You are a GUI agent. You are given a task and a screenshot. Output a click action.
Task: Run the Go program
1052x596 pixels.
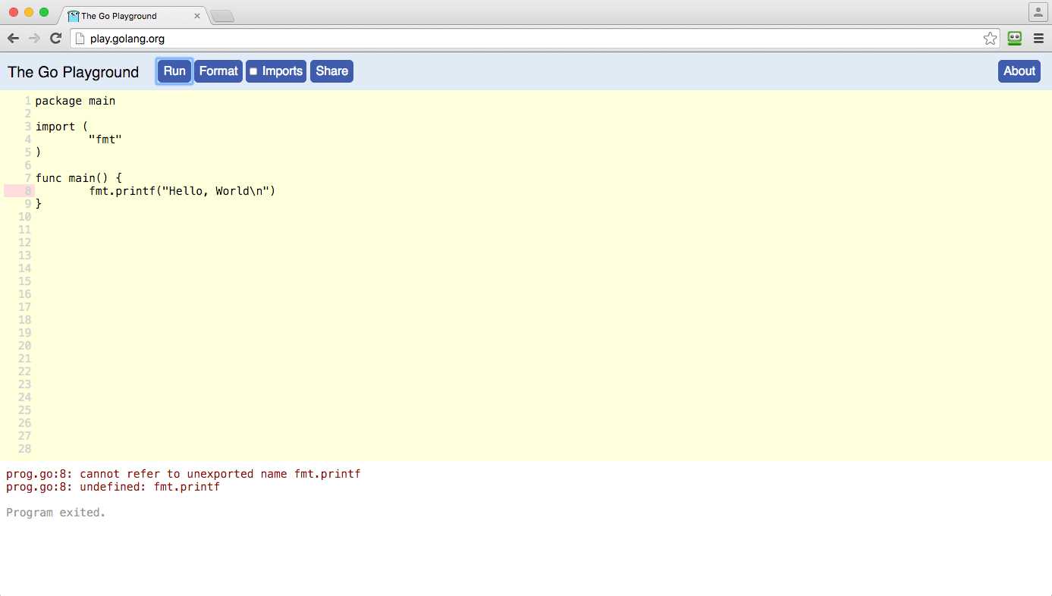[x=174, y=71]
